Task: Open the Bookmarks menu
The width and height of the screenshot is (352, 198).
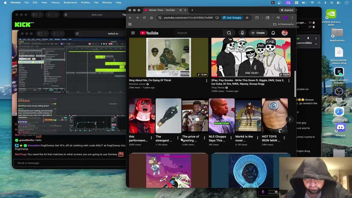Action: (70, 2)
